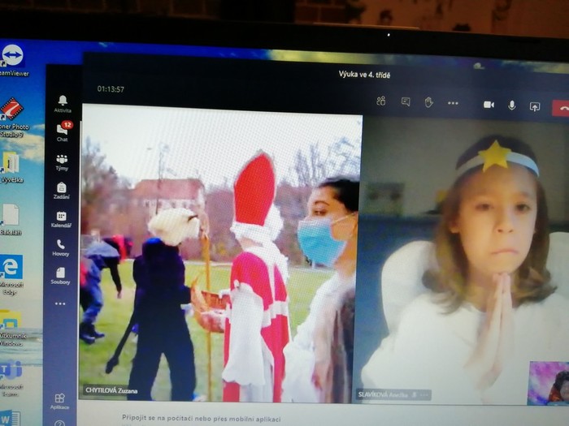Screen dimensions: 569x426
Task: Open Aplikace apps store in sidebar
Action: point(59,401)
